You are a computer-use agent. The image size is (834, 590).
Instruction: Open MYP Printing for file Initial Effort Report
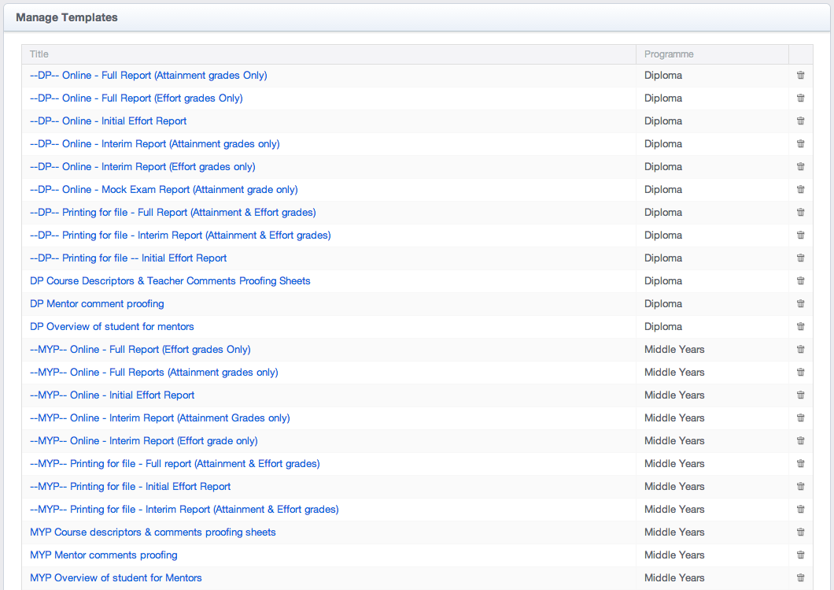click(131, 488)
